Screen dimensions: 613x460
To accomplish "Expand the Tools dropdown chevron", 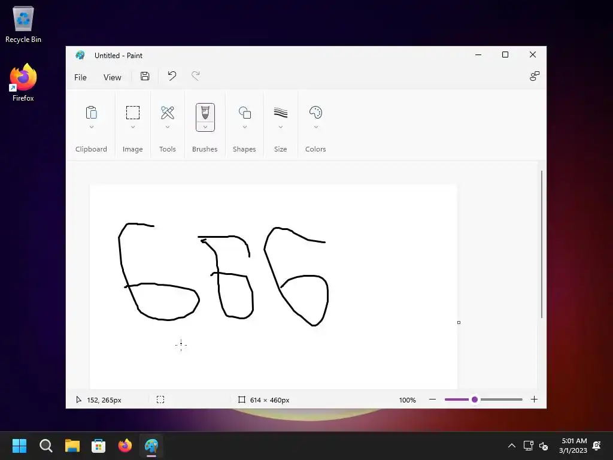I will click(x=168, y=127).
